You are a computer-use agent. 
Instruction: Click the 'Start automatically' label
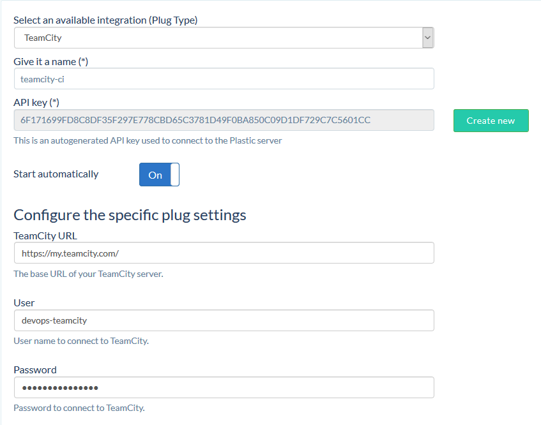click(56, 174)
